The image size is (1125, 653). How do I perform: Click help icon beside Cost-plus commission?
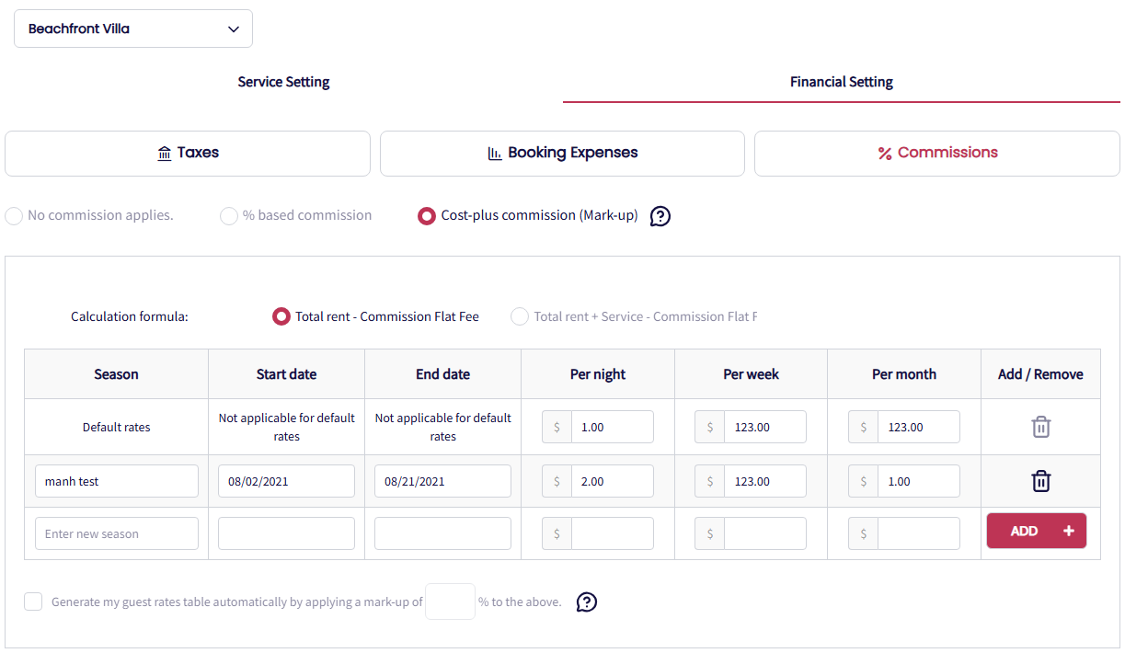point(660,216)
